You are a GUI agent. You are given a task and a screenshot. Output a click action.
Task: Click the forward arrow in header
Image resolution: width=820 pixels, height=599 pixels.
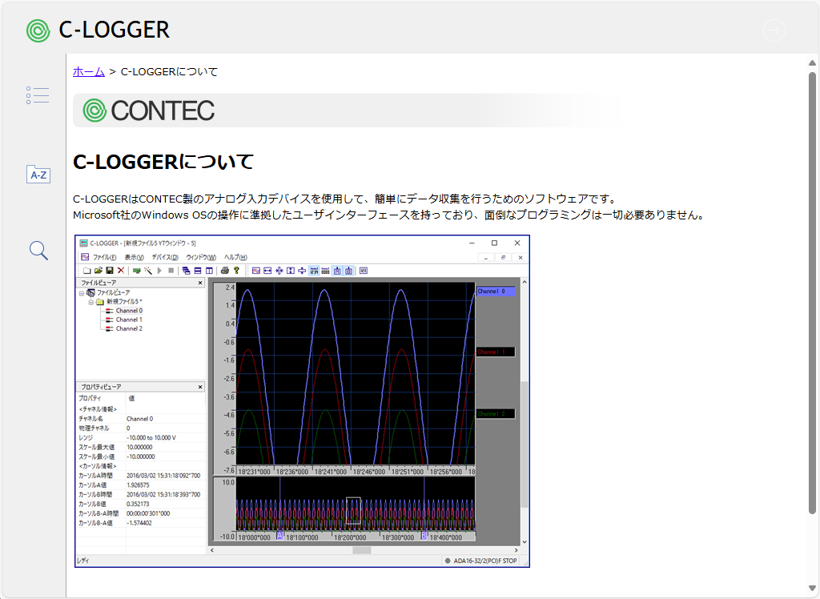pyautogui.click(x=774, y=30)
